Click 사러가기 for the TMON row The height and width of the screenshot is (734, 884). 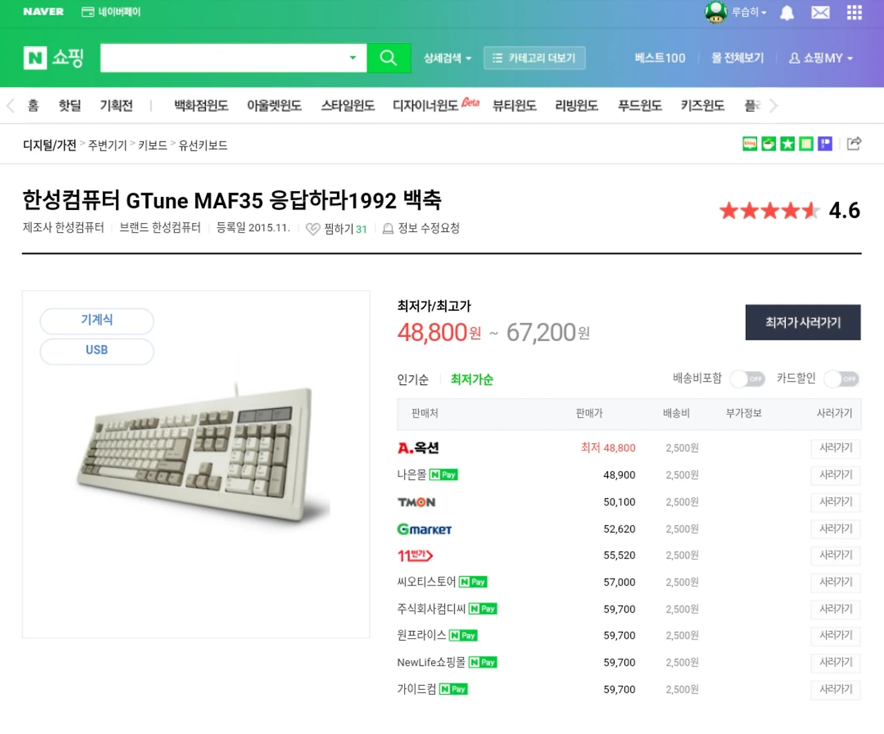coord(836,502)
